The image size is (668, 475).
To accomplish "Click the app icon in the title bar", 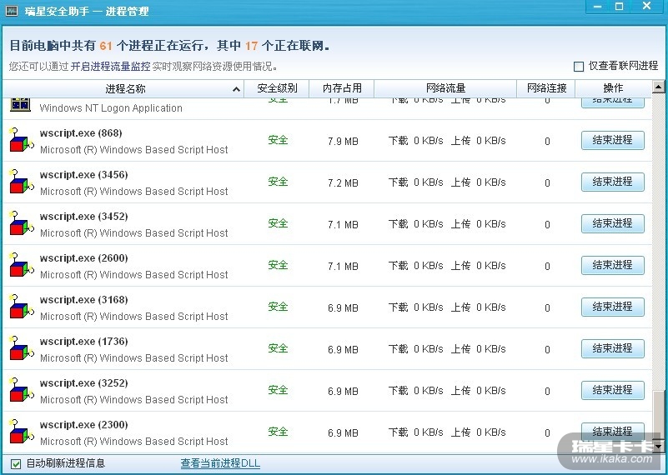I will [11, 10].
